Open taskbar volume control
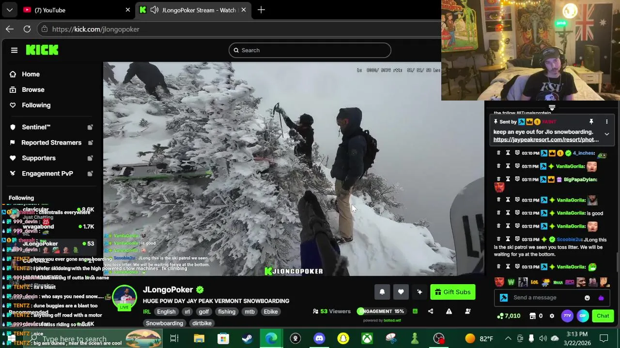 543,338
